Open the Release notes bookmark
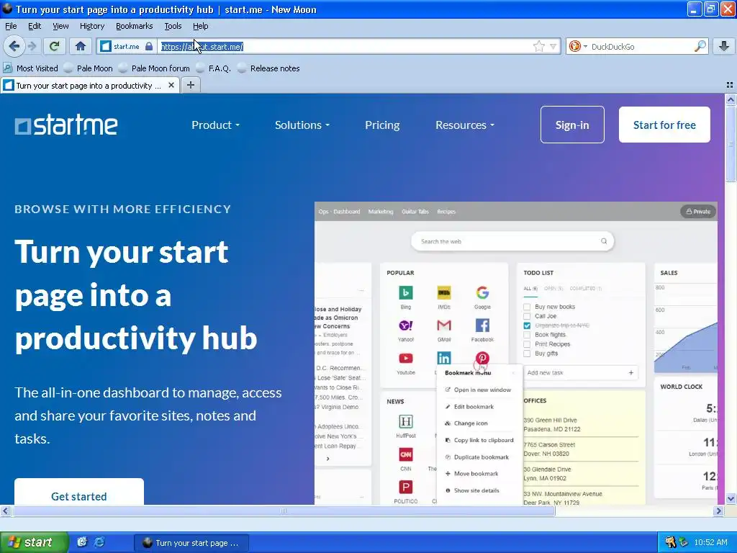 pos(269,68)
